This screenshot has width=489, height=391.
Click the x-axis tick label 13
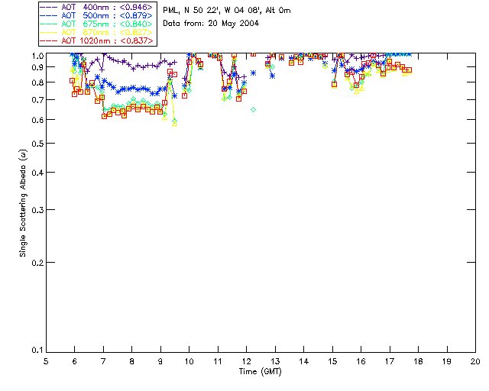pyautogui.click(x=275, y=361)
